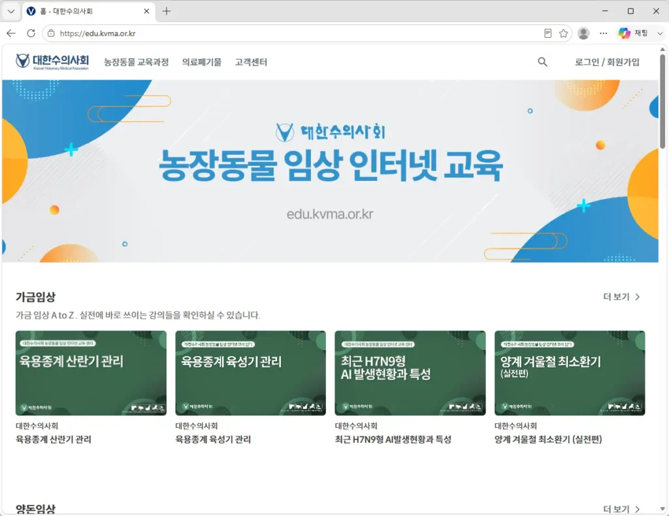Bookmark the page with the star icon
This screenshot has height=516, width=669.
coord(563,33)
